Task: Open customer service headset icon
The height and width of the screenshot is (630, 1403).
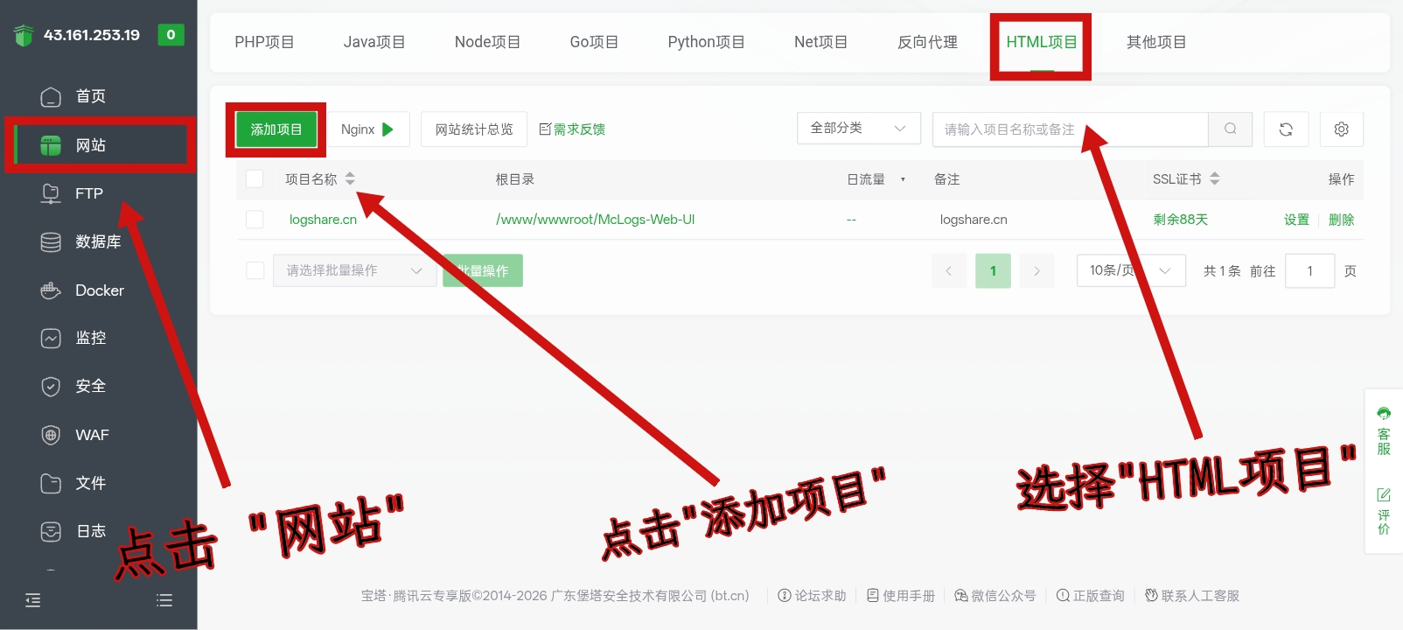Action: coord(1383,414)
